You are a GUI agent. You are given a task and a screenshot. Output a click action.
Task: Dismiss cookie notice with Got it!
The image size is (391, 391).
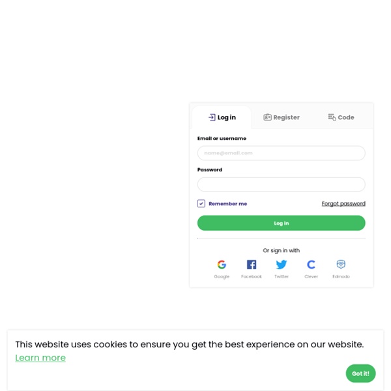pyautogui.click(x=360, y=373)
